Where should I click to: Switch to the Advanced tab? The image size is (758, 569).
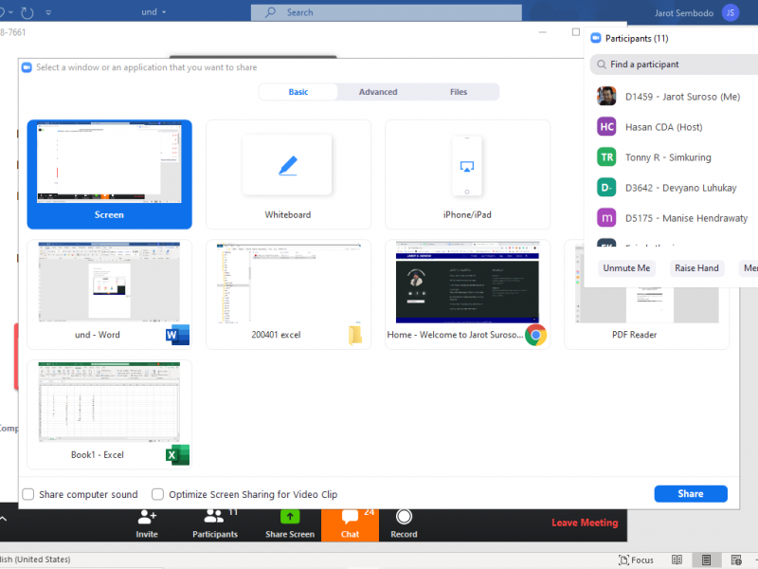(x=378, y=92)
